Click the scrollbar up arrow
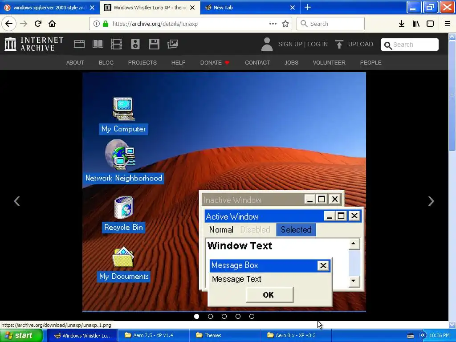The width and height of the screenshot is (456, 342). (452, 37)
